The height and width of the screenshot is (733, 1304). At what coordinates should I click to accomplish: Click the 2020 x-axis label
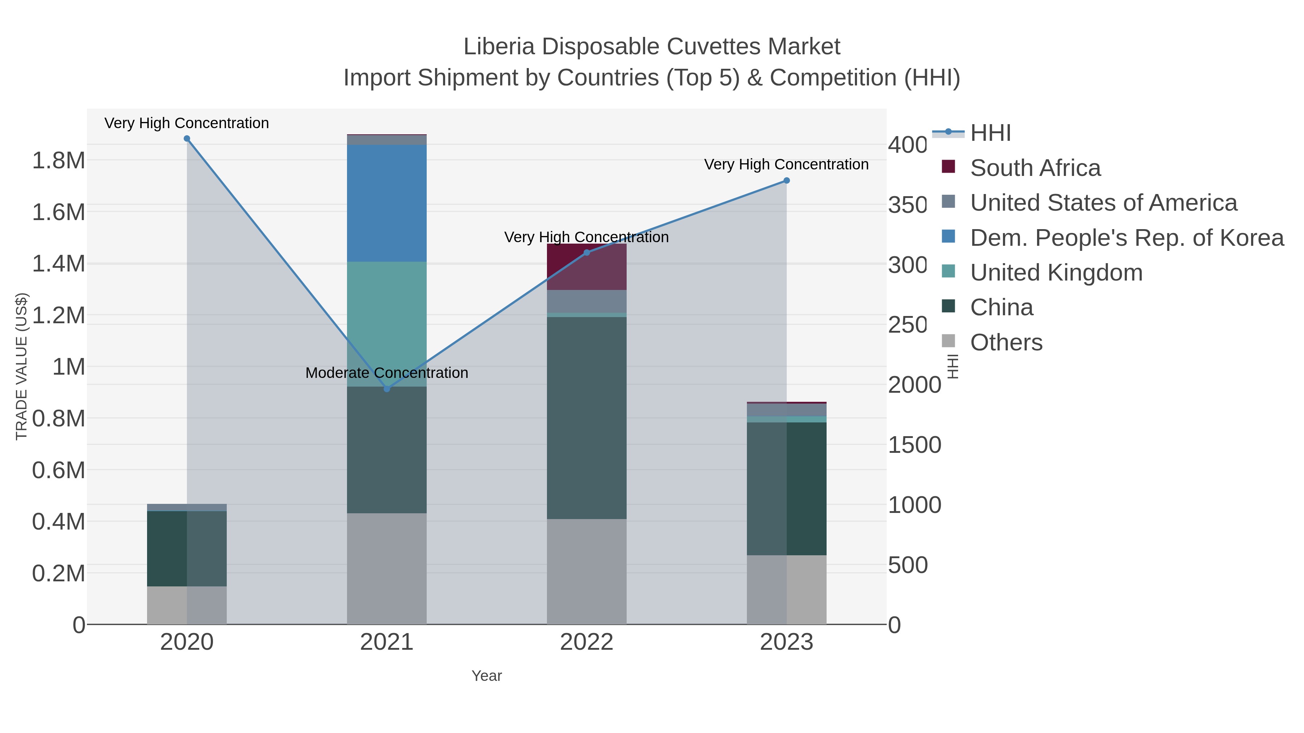[x=187, y=643]
